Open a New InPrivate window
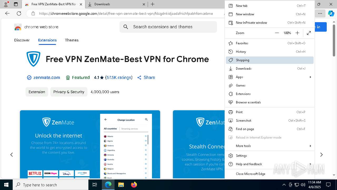 tap(270, 23)
